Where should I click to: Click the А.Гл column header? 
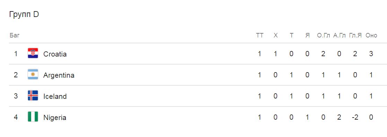(x=340, y=35)
